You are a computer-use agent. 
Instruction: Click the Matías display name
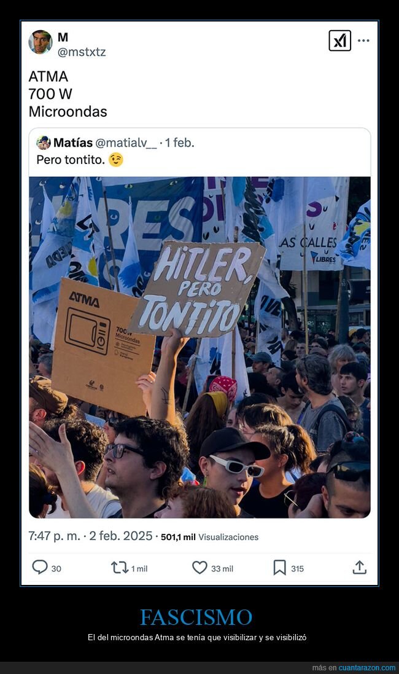pyautogui.click(x=73, y=143)
